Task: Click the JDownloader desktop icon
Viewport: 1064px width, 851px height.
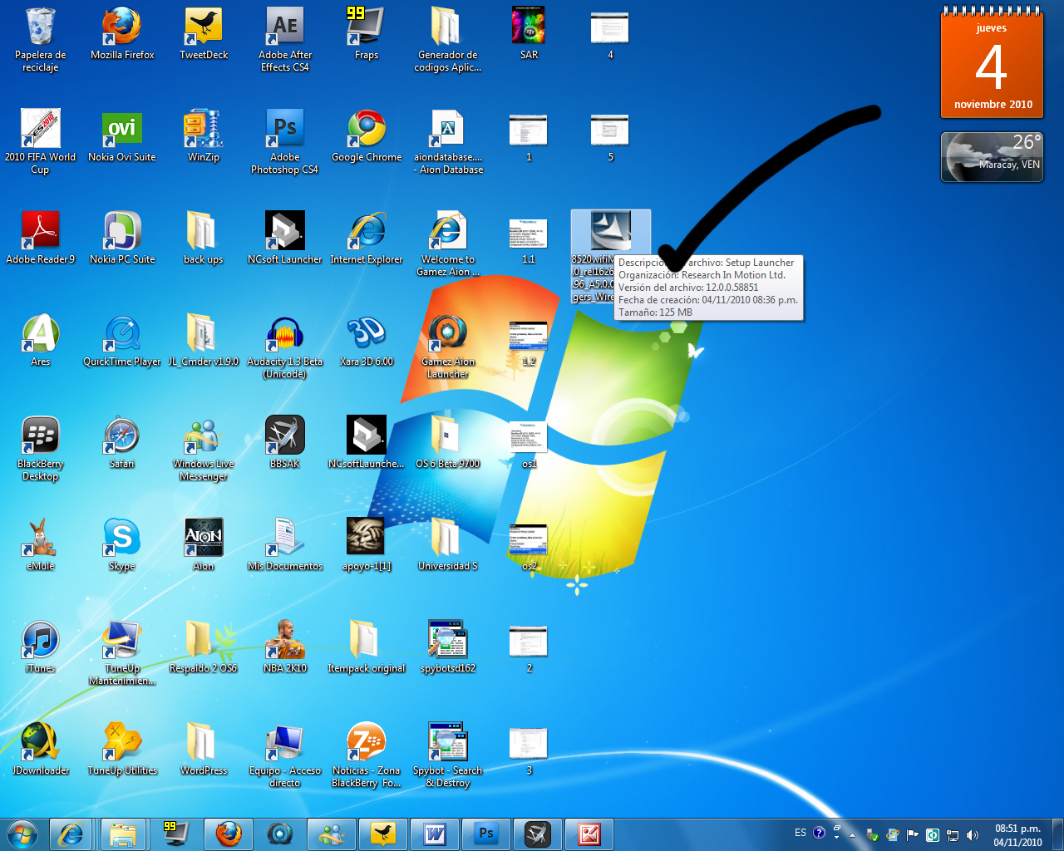Action: 40,742
